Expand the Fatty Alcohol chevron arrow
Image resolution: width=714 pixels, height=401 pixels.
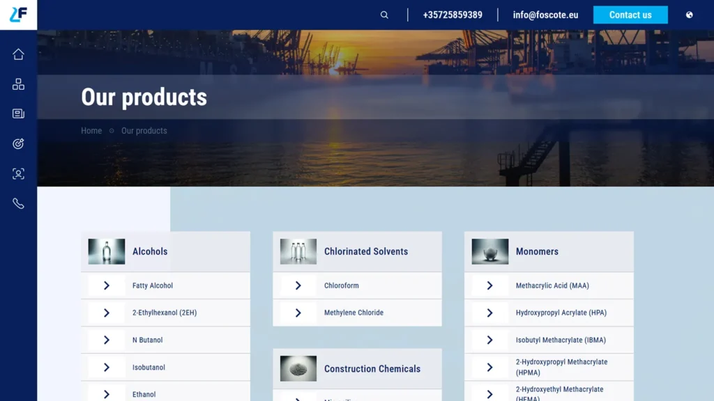click(x=107, y=285)
